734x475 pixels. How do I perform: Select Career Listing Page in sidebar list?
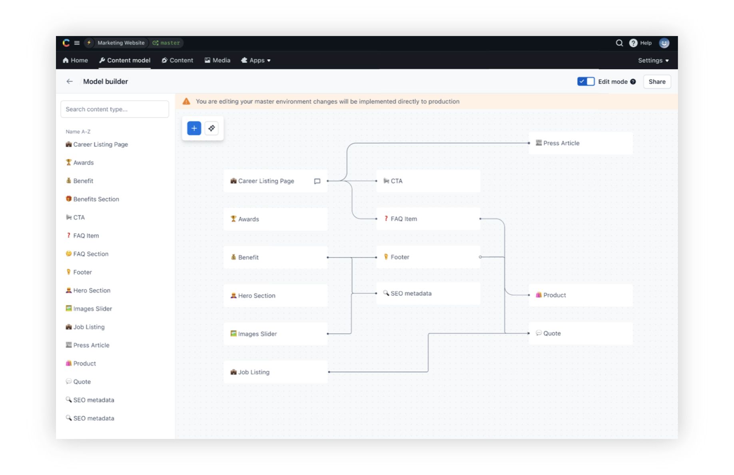97,144
